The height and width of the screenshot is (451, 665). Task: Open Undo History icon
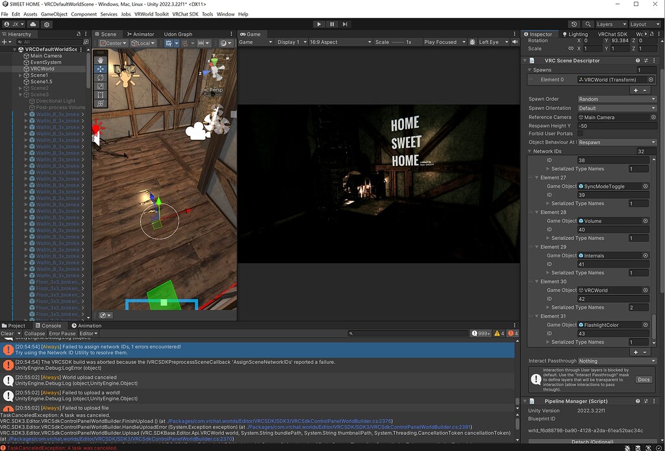[x=573, y=24]
